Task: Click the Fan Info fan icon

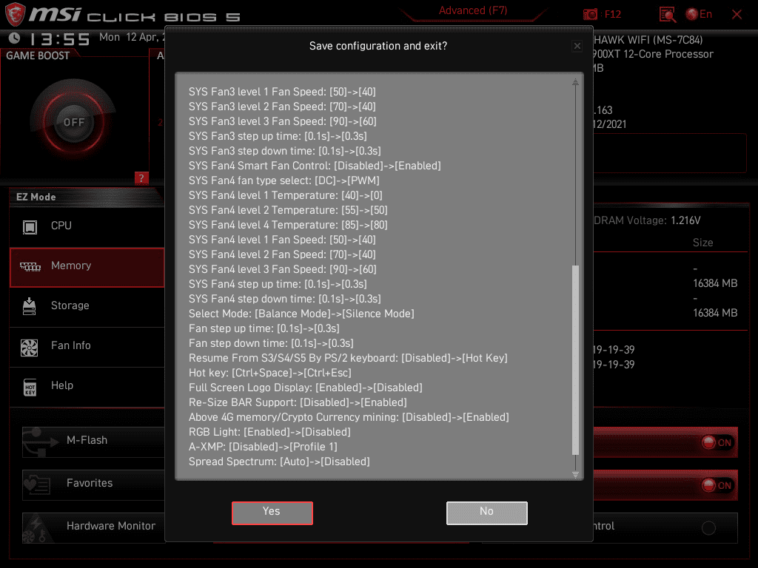Action: click(x=29, y=348)
